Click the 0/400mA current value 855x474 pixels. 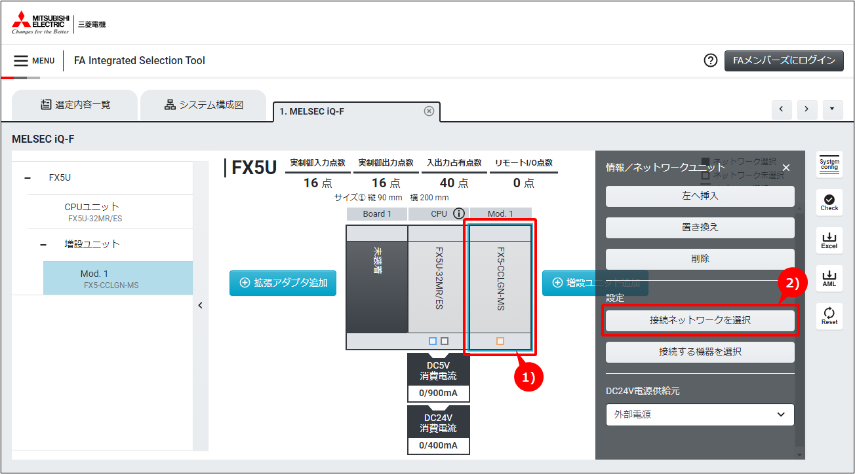[439, 446]
